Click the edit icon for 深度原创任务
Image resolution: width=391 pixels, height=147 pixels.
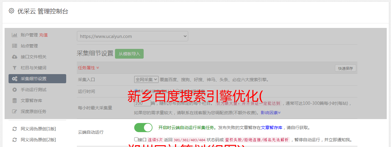(x=14, y=111)
